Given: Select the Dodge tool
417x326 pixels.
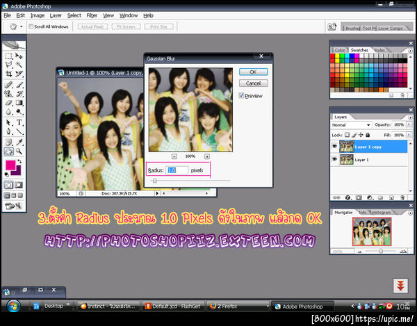Looking at the screenshot, I should tap(19, 112).
